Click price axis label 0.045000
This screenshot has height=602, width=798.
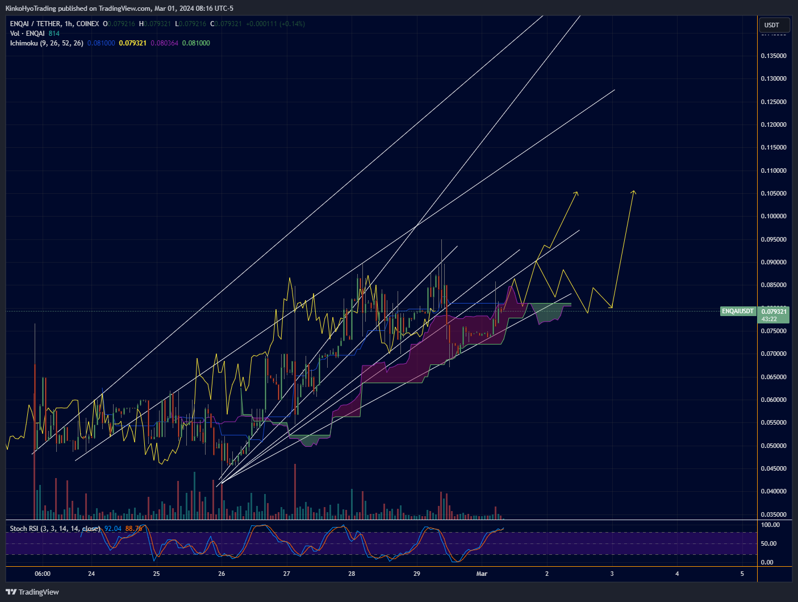click(774, 468)
